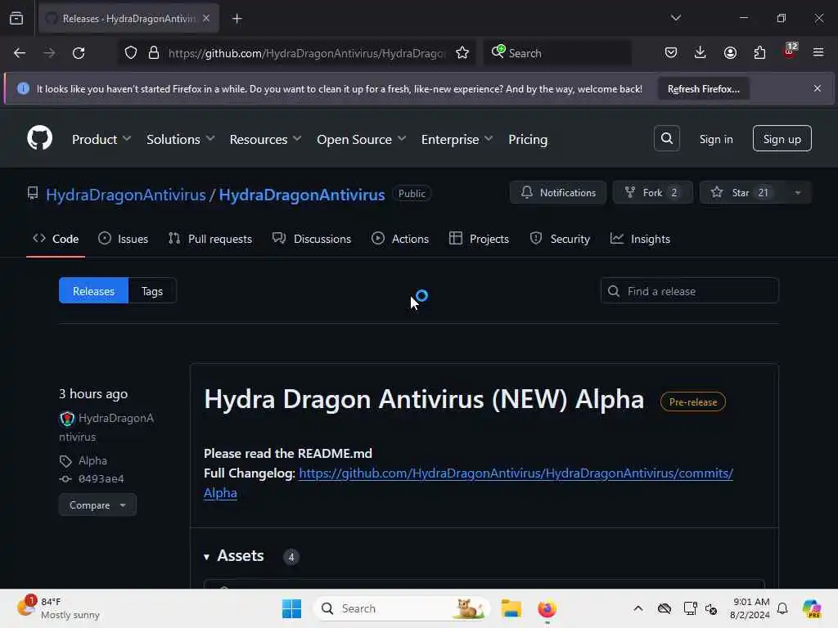Collapse the Assets section
The height and width of the screenshot is (628, 838).
click(233, 556)
